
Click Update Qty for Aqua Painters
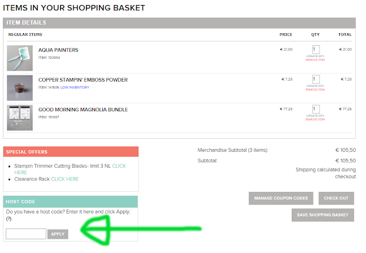point(315,56)
